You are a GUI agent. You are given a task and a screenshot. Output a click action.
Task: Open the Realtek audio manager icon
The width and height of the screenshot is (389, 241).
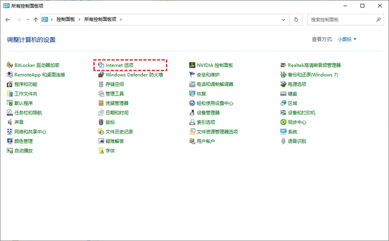(x=283, y=65)
